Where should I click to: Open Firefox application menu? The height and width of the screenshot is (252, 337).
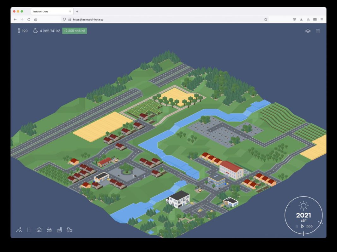(x=322, y=19)
